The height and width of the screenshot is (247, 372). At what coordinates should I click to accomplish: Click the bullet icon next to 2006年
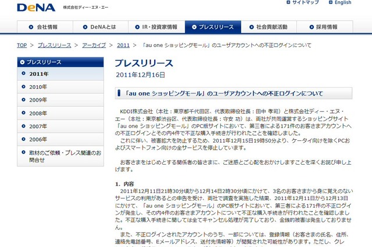[x=23, y=139]
